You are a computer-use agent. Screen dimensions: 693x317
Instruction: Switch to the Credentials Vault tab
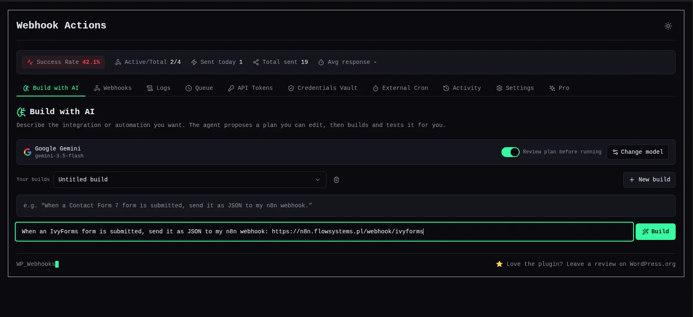point(323,88)
